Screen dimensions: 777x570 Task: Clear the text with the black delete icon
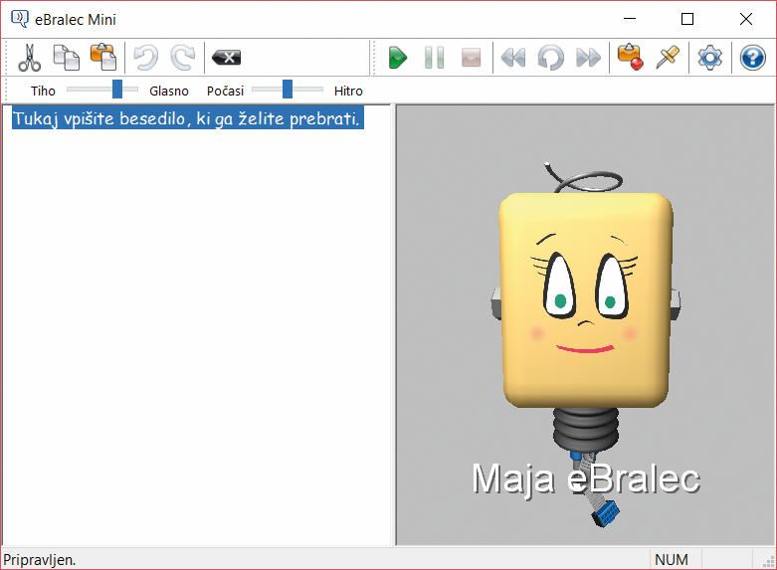pos(226,58)
